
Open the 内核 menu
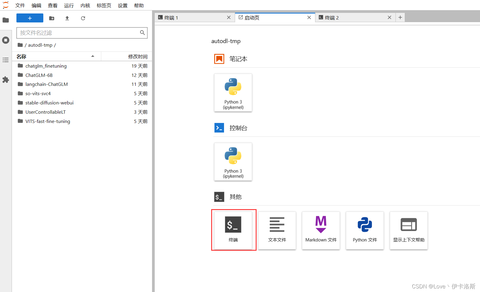point(85,5)
